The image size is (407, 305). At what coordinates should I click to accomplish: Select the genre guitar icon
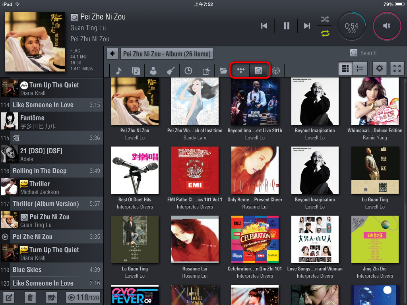(x=171, y=71)
